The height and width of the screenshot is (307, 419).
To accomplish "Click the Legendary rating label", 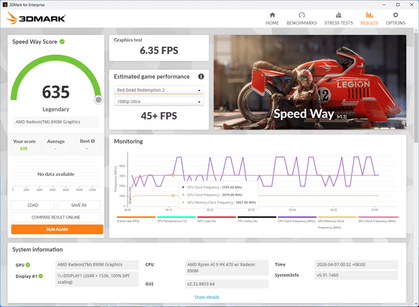I will (x=56, y=109).
